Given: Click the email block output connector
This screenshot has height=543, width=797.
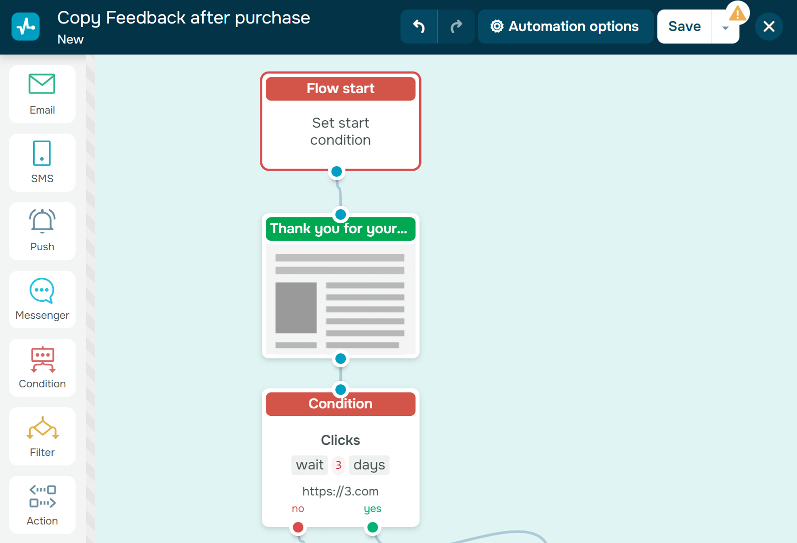Looking at the screenshot, I should (341, 359).
